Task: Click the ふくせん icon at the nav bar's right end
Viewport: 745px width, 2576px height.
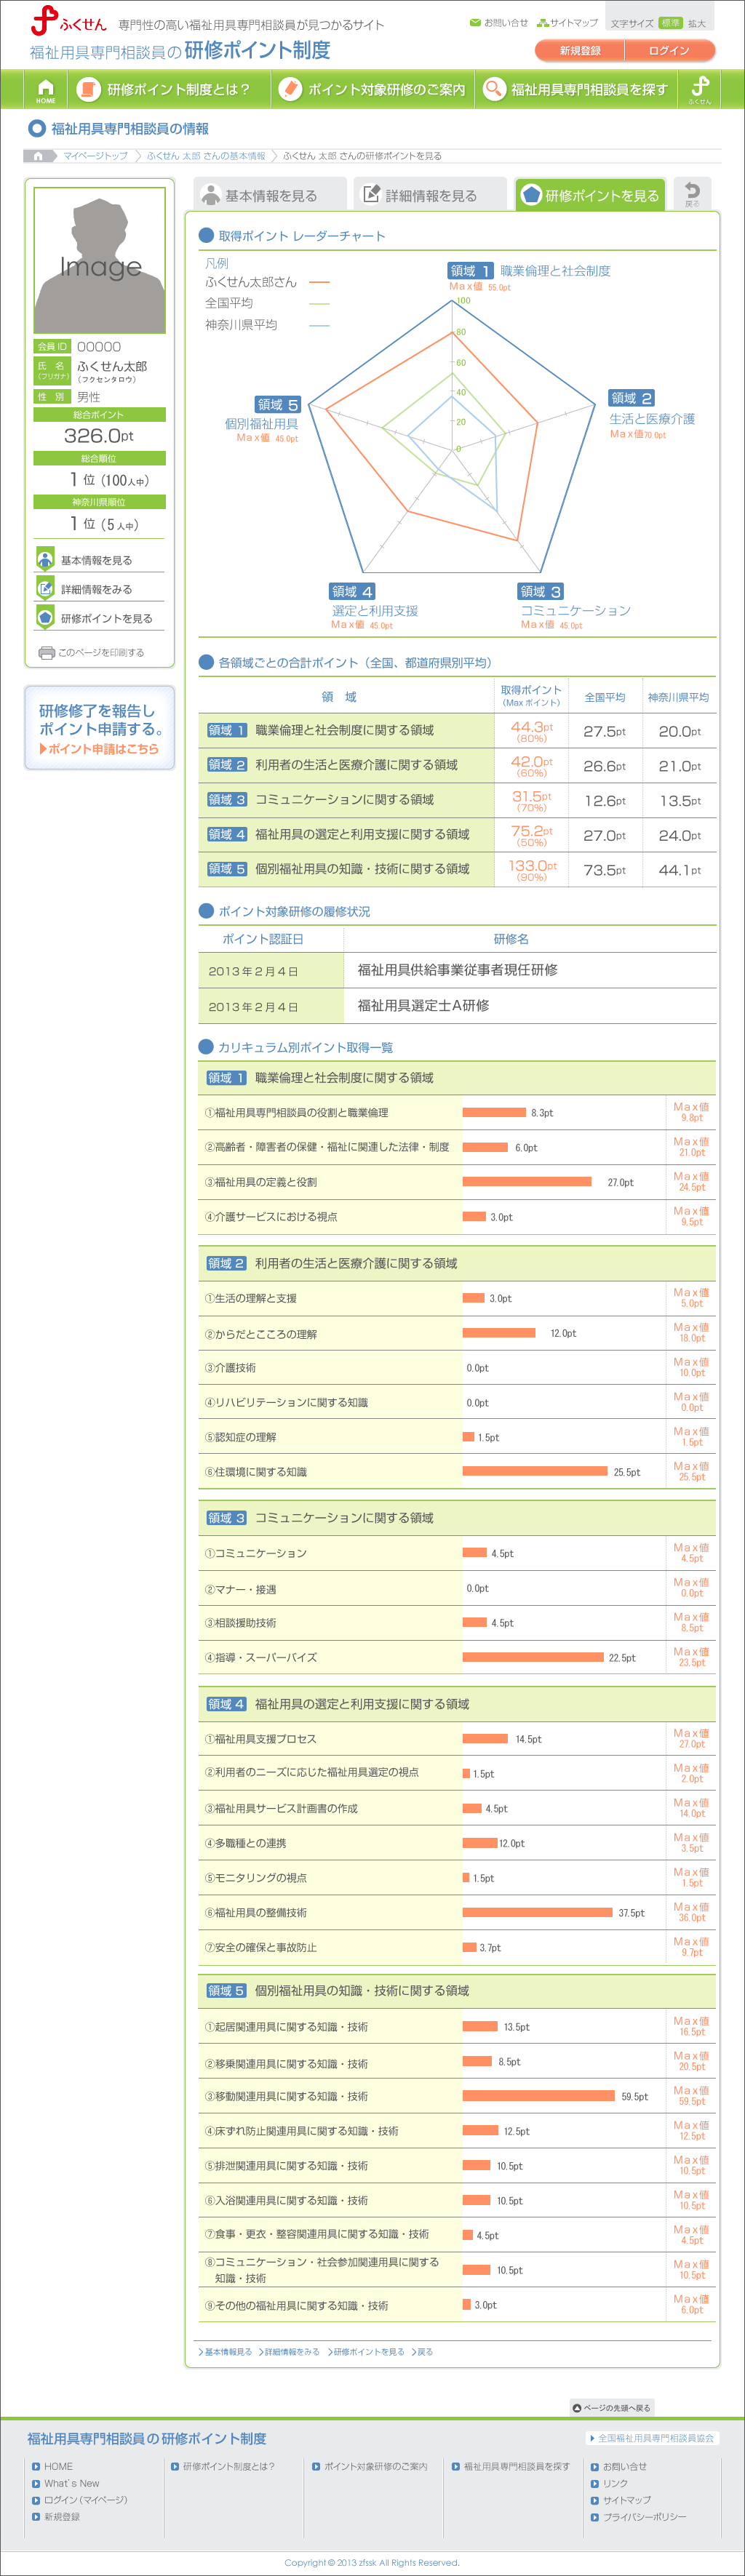Action: [x=699, y=89]
